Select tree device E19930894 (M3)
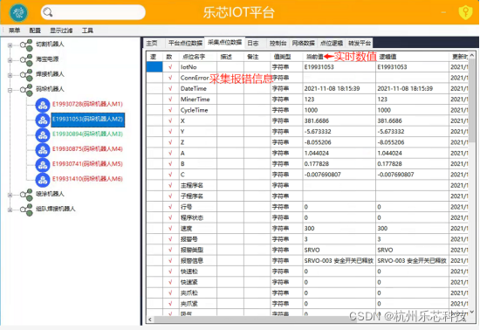Viewport: 480px width, 330px height. 87,134
